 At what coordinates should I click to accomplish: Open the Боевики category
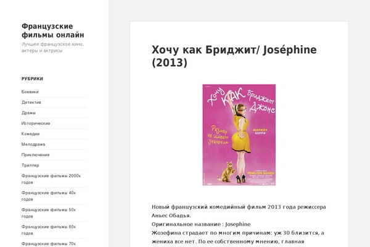(x=30, y=92)
